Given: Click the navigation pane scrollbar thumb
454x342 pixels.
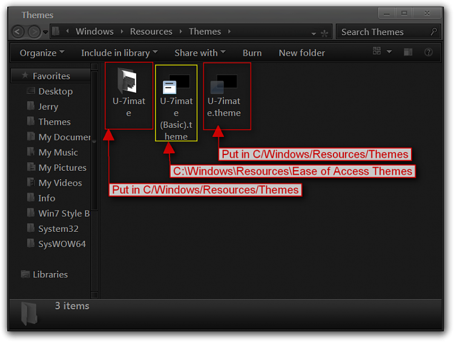Looking at the screenshot, I should [94, 140].
